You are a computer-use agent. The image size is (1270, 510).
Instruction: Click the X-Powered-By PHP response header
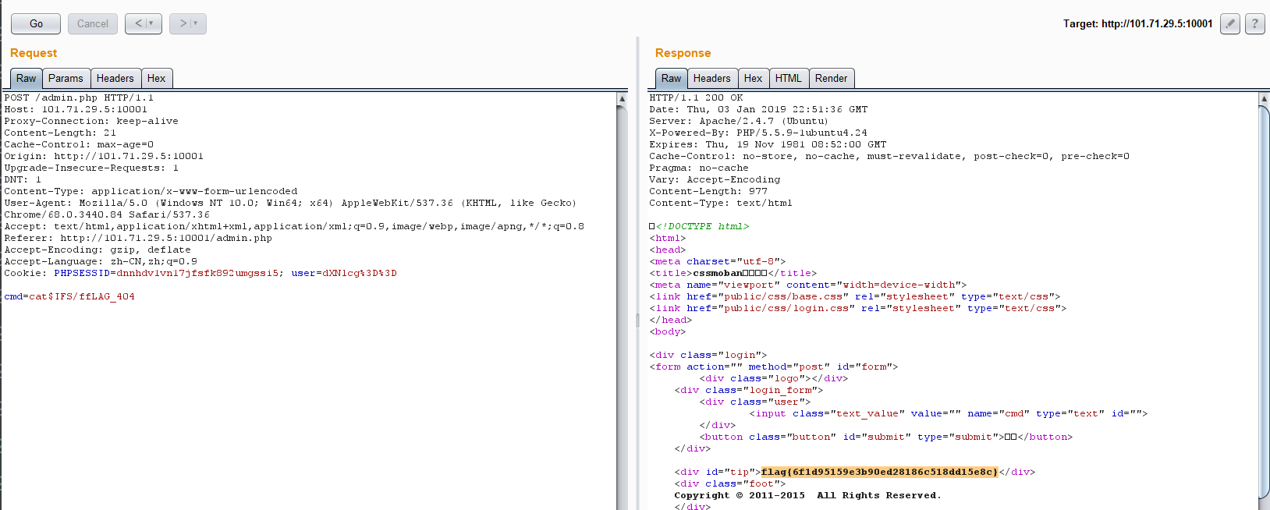[x=758, y=133]
